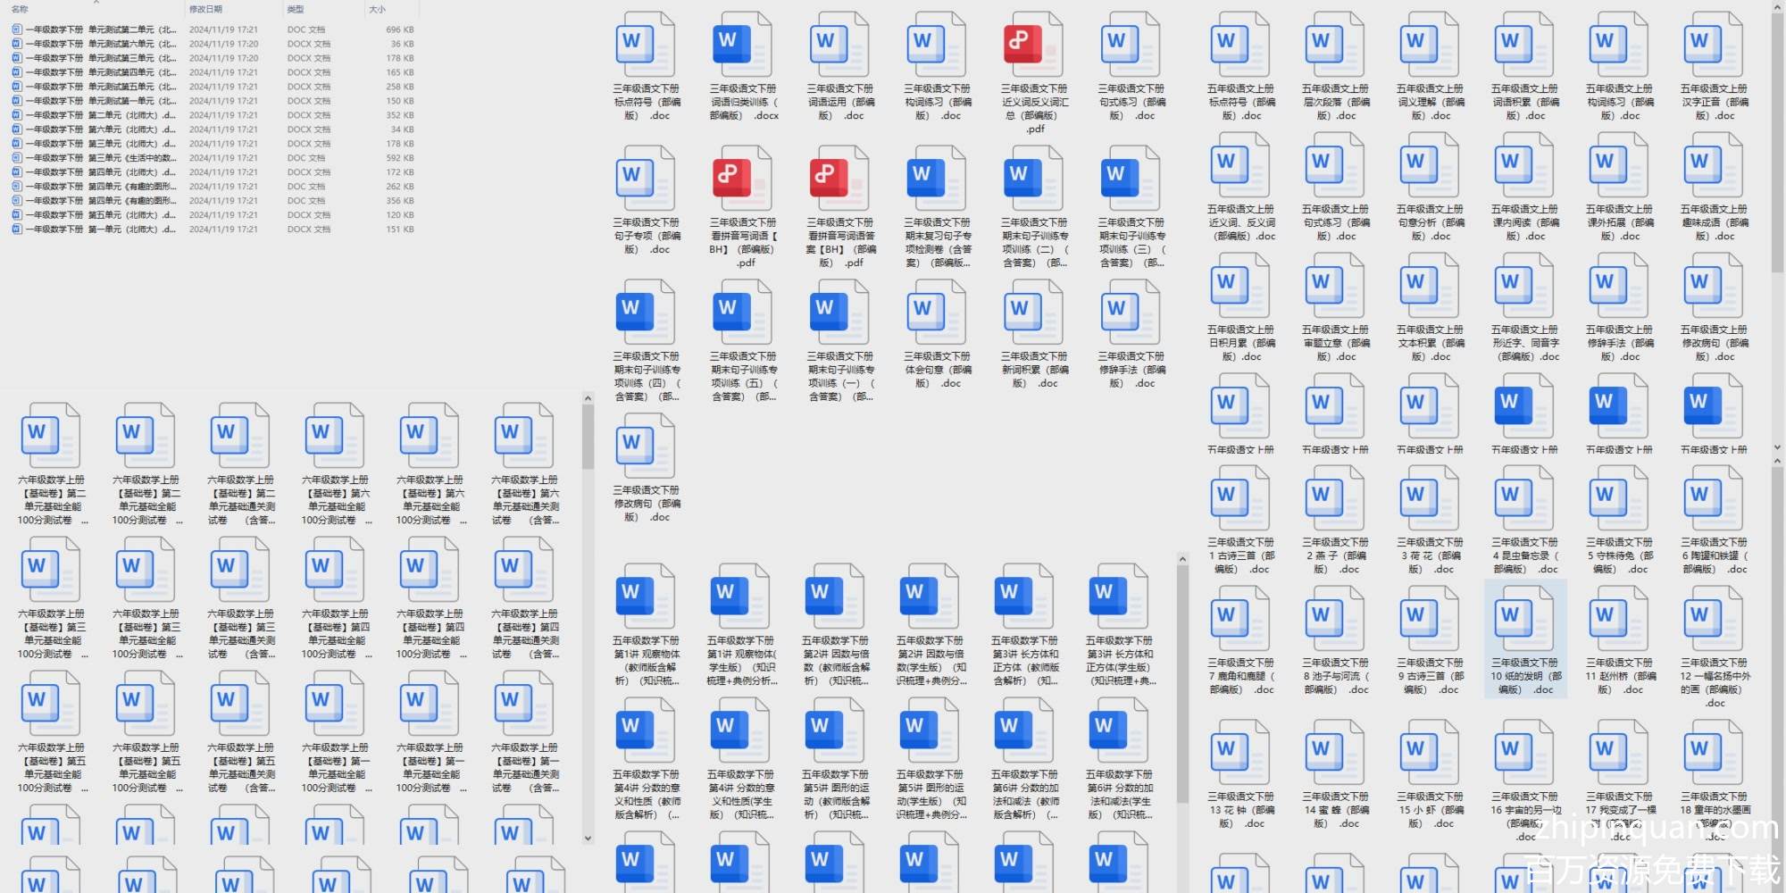Image resolution: width=1786 pixels, height=893 pixels.
Task: Open 三年级语文下册 词语归类训练 docx file
Action: pos(744,68)
